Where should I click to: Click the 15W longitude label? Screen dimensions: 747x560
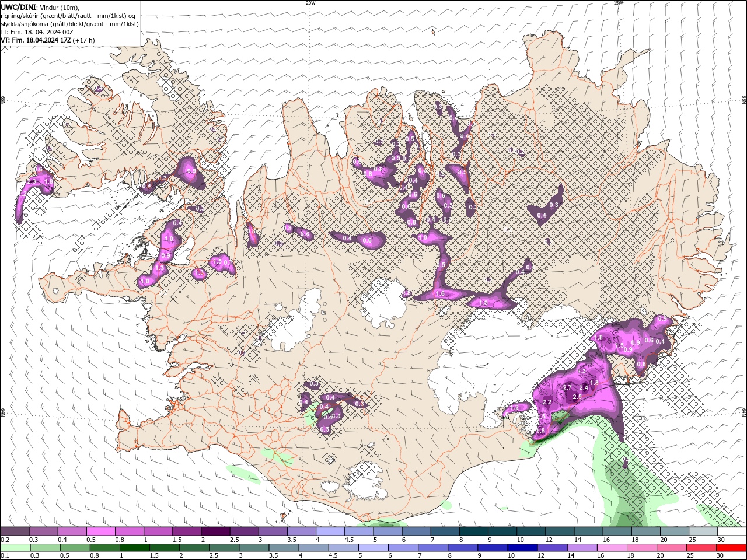618,3
